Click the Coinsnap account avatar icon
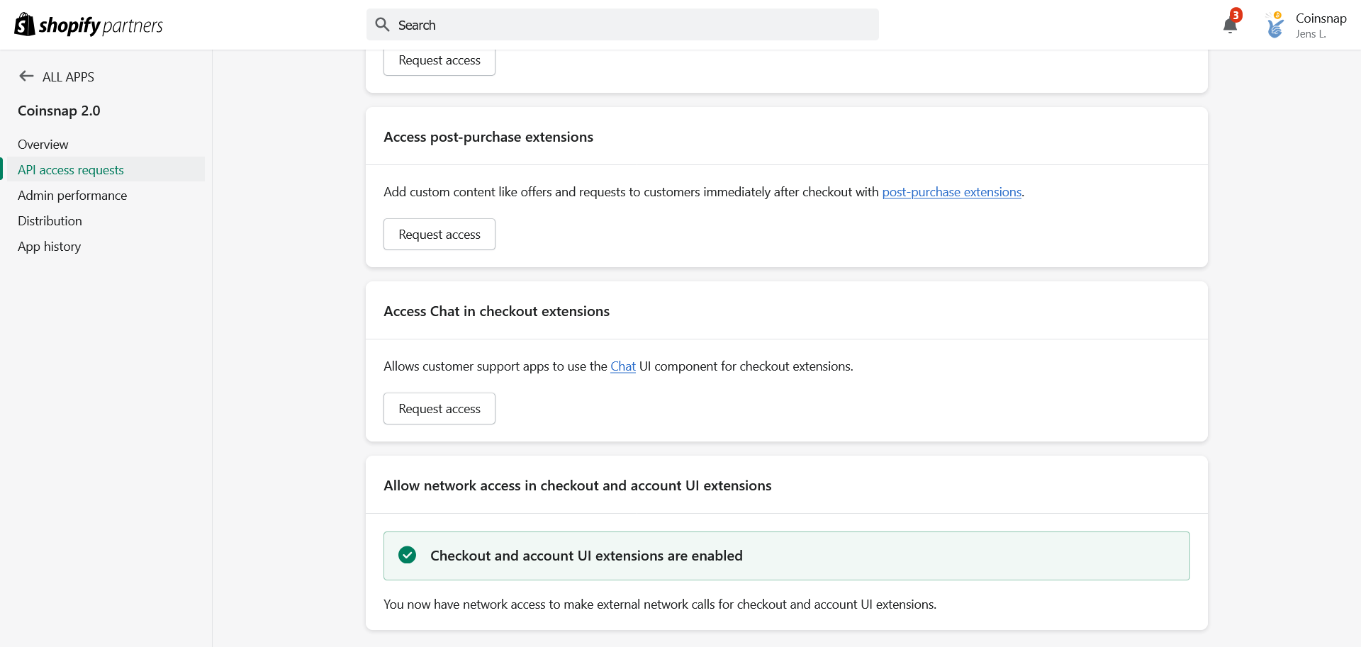The height and width of the screenshot is (647, 1361). pos(1275,26)
